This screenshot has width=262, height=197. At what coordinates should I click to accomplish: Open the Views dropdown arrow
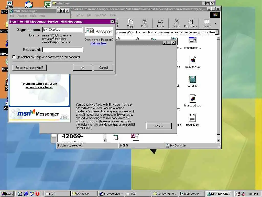click(x=215, y=23)
